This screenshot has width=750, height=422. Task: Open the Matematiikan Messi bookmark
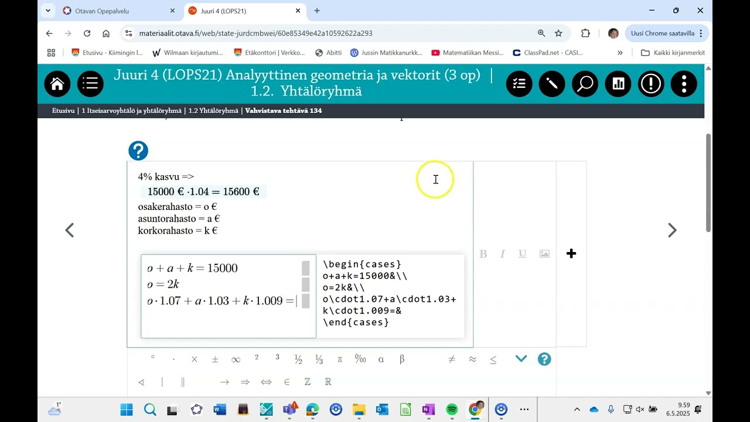[x=468, y=53]
